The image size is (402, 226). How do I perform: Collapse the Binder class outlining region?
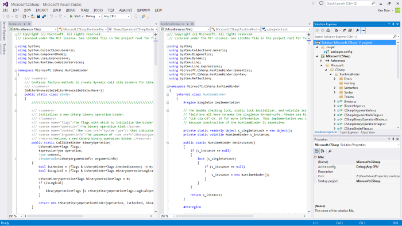pyautogui.click(x=16, y=95)
